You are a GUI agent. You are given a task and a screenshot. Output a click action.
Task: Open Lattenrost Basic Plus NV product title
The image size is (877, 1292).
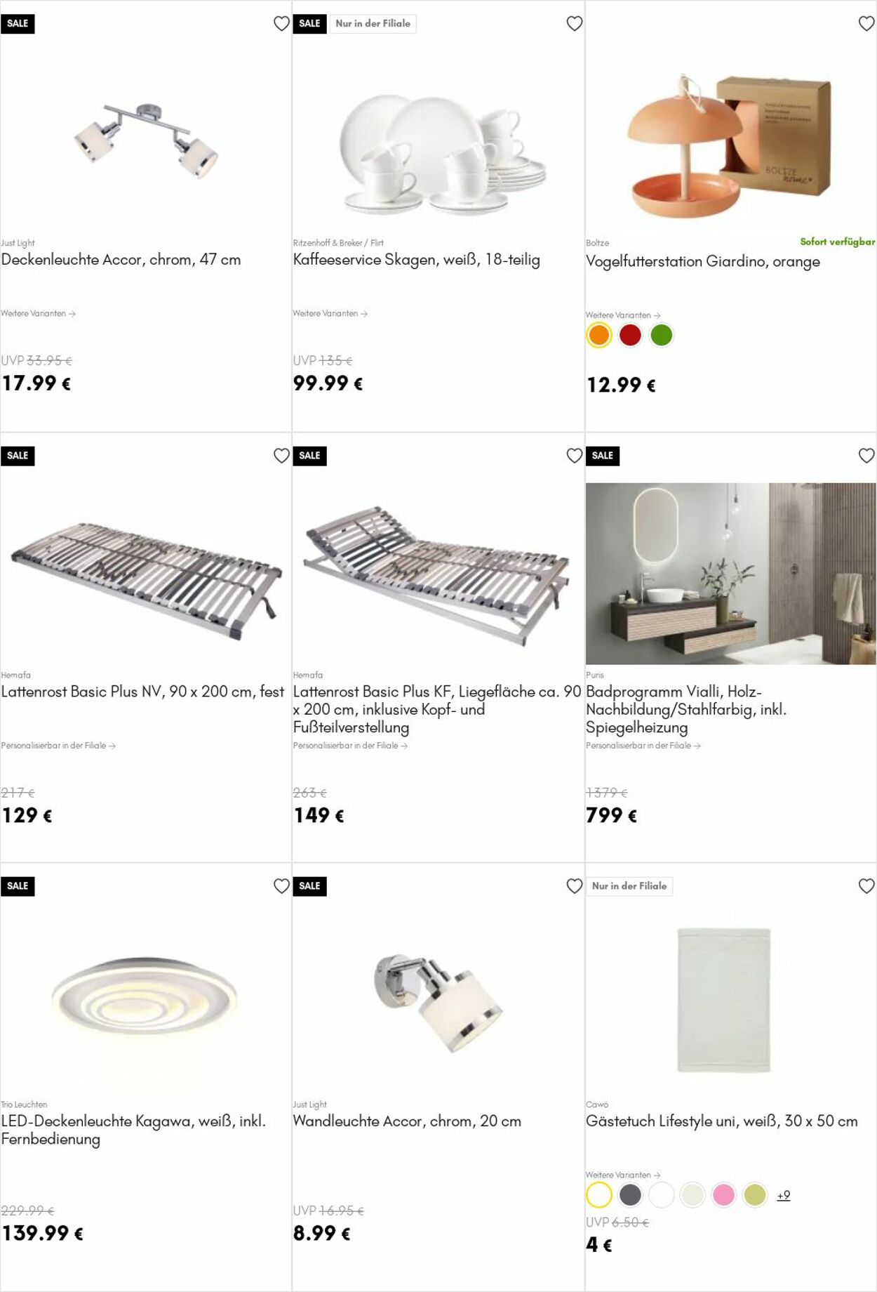tap(142, 692)
